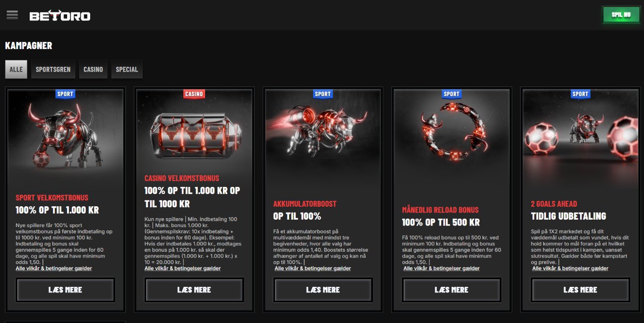Open terms link under Månedlig Reload Bonus

click(x=441, y=269)
